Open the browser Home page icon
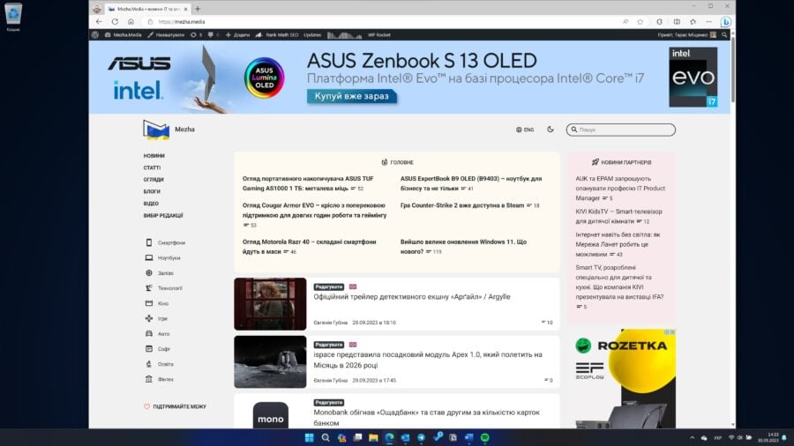Screen dimensions: 794x446 point(131,22)
